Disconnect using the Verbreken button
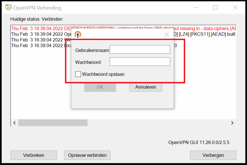 point(34,155)
